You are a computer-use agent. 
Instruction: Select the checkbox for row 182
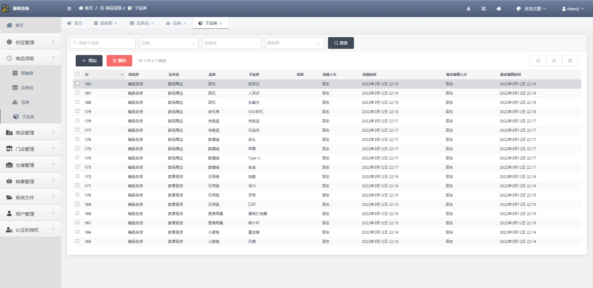point(78,83)
